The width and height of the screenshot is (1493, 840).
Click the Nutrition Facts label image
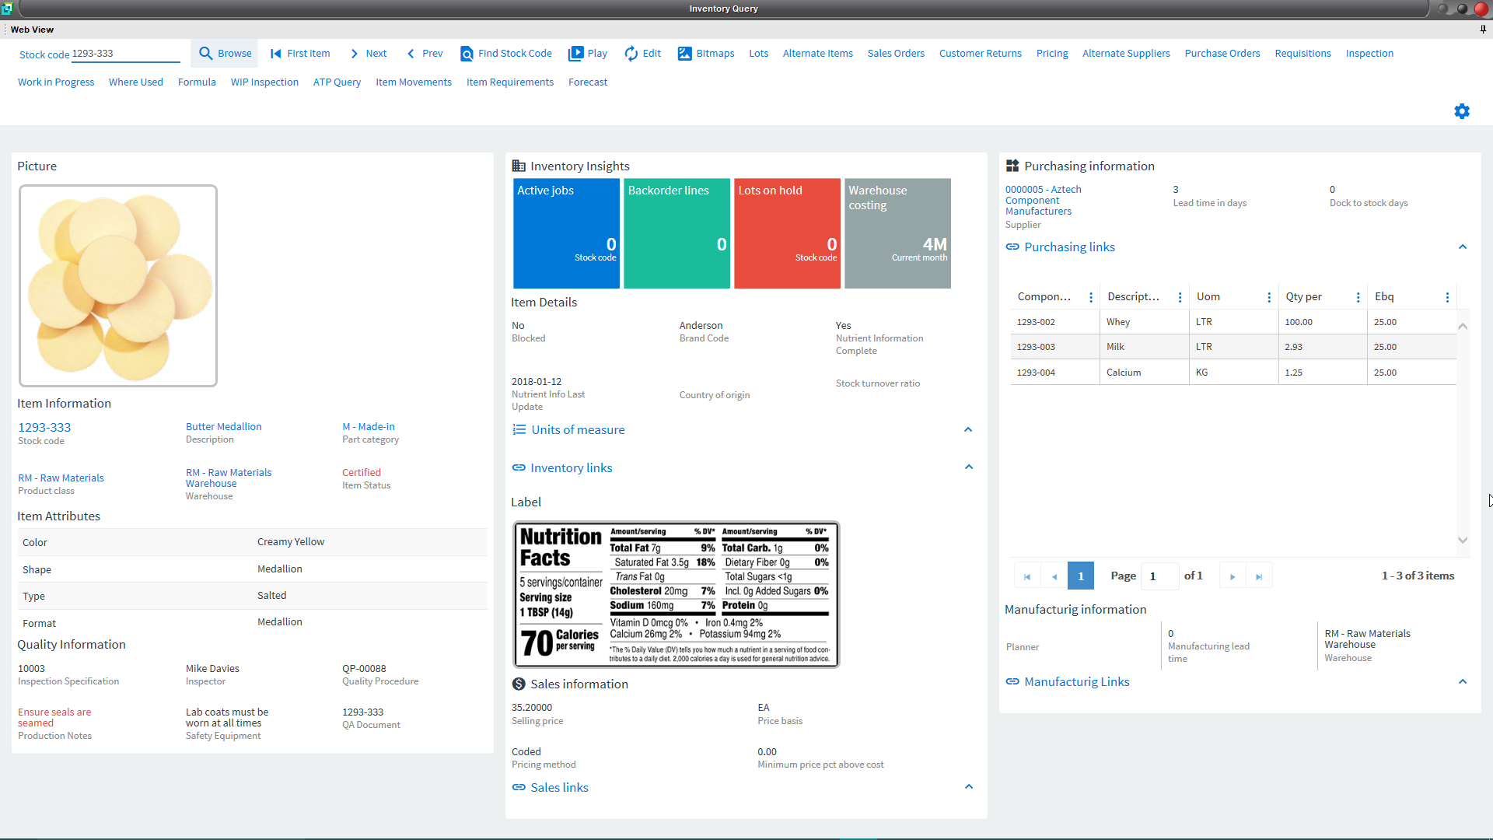click(676, 595)
